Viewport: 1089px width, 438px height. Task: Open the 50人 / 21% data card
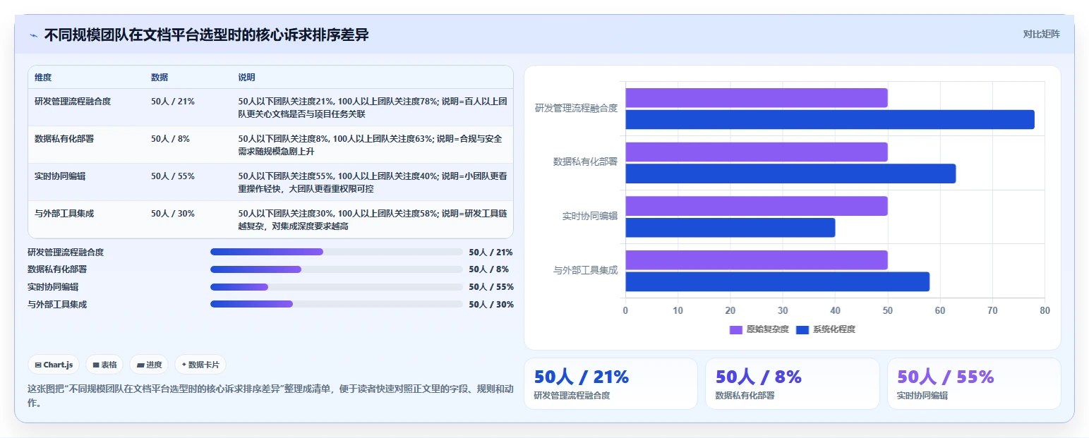[610, 384]
